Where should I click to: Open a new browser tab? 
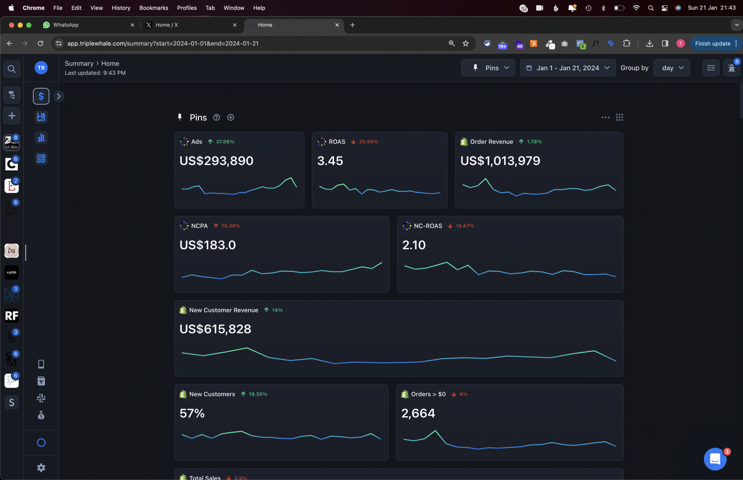[x=352, y=25]
